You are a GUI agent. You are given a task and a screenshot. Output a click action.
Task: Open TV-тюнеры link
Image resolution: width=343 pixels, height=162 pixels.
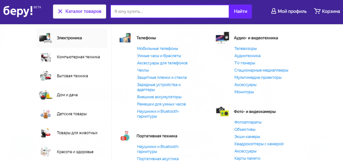point(245,63)
